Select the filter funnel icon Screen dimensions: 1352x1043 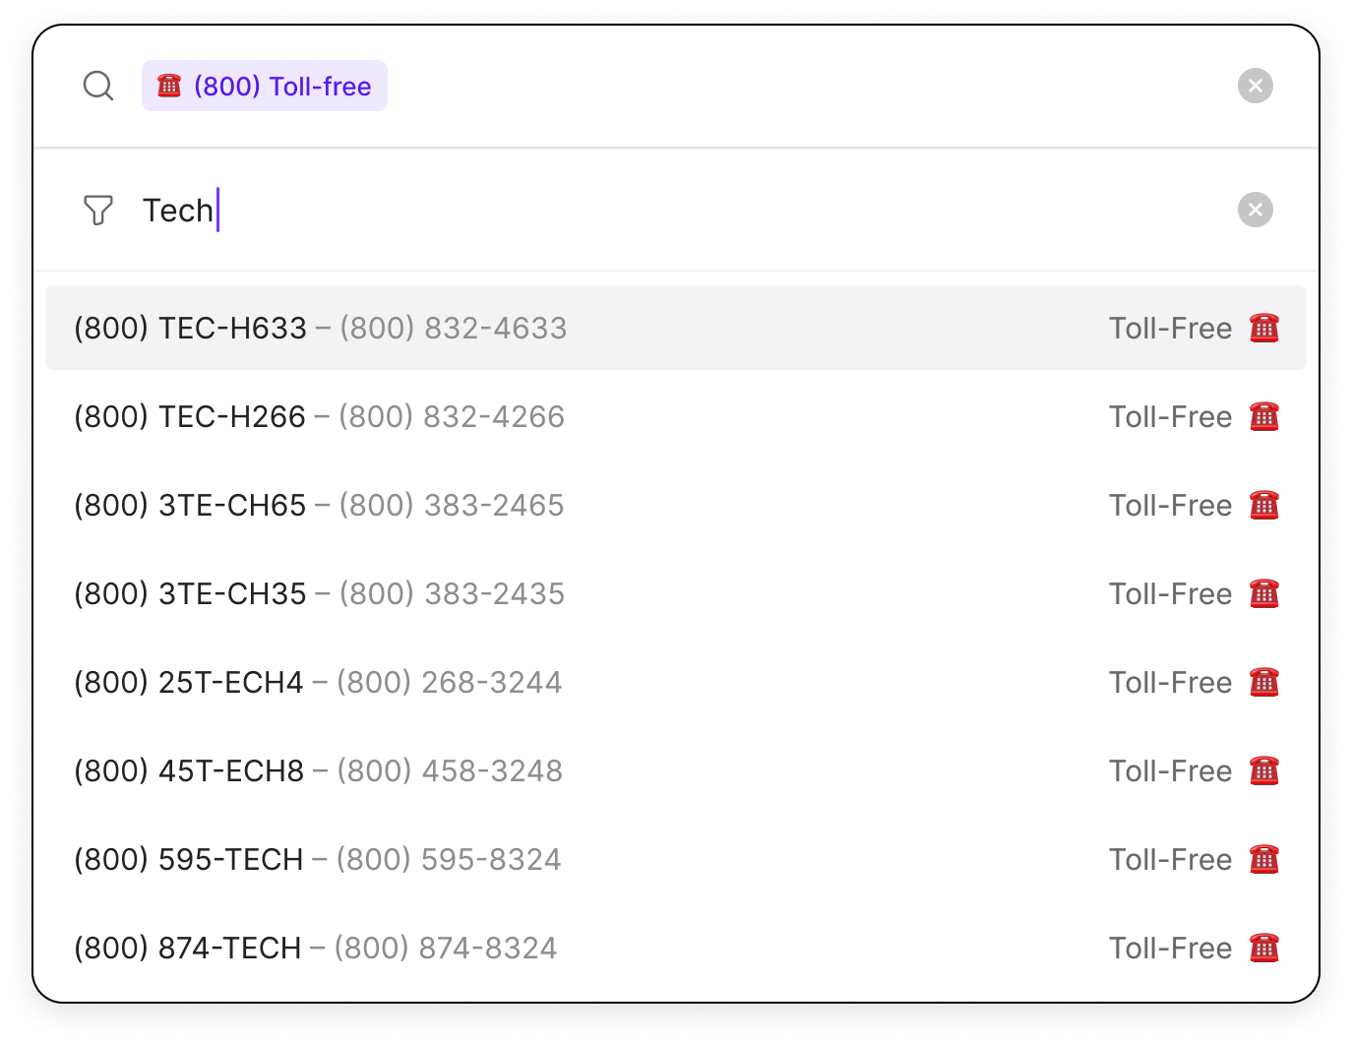(97, 210)
